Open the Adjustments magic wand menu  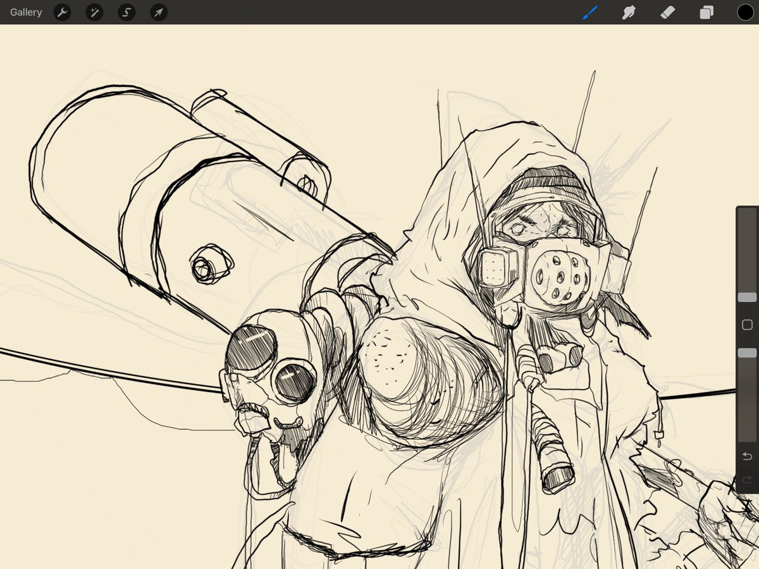94,12
